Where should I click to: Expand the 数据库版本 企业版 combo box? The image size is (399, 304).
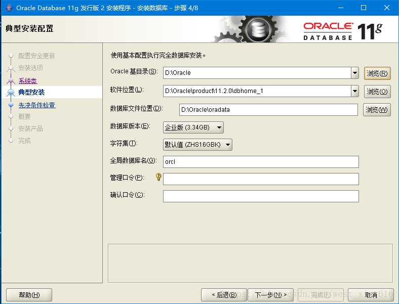point(193,127)
